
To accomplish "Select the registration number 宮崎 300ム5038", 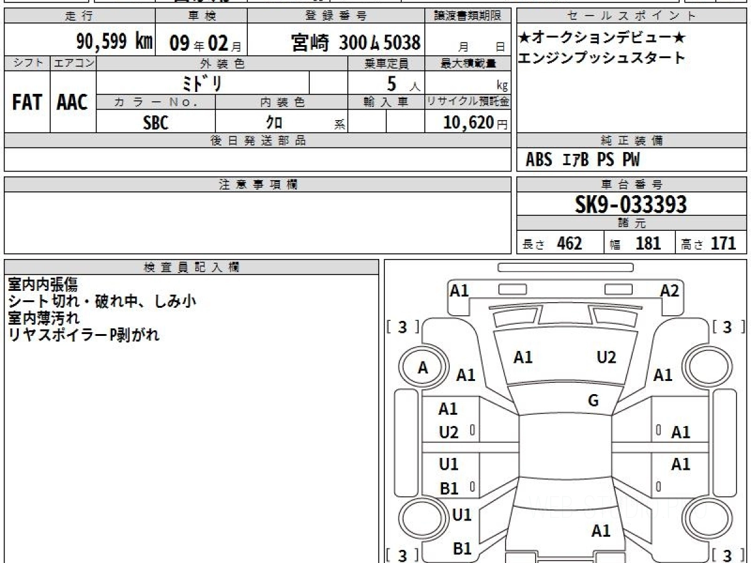I will pyautogui.click(x=355, y=43).
